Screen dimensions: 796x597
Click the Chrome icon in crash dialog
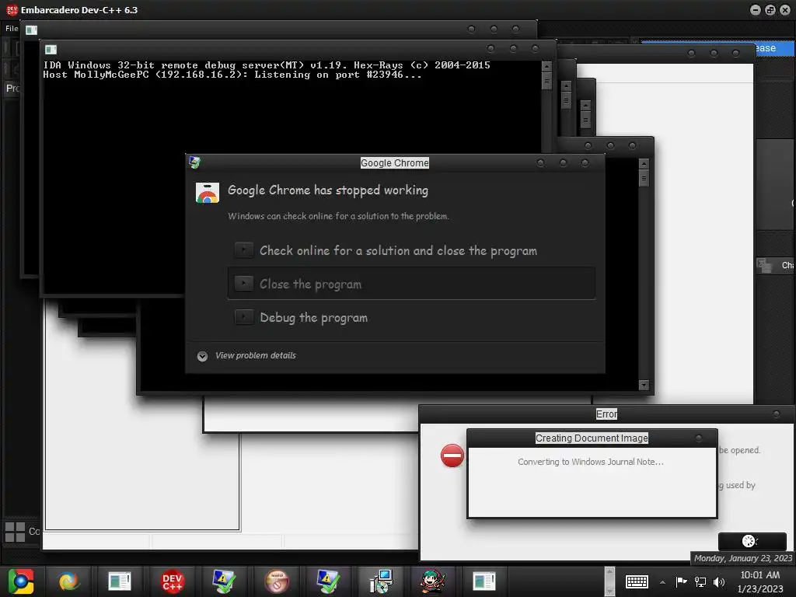click(x=207, y=193)
